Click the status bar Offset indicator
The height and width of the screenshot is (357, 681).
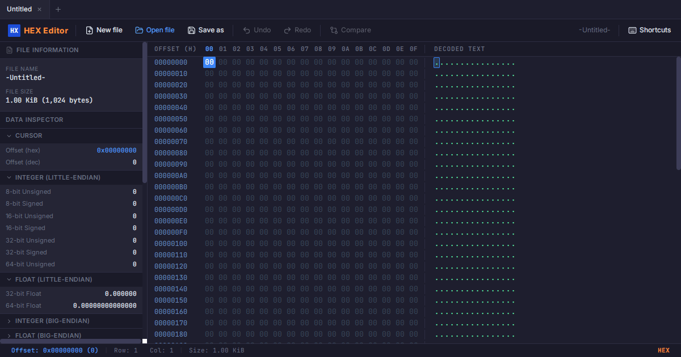tap(55, 350)
